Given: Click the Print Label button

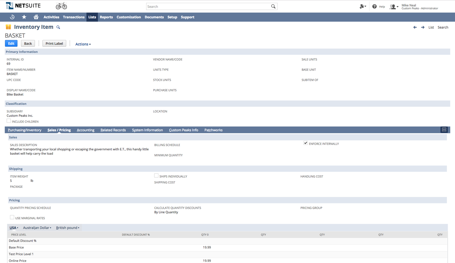Looking at the screenshot, I should coord(54,43).
